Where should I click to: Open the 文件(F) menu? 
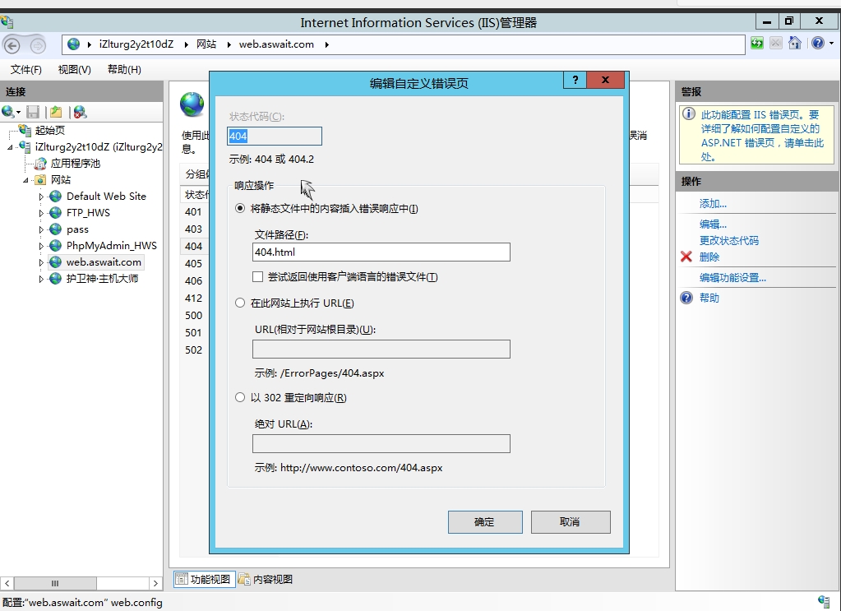[x=26, y=70]
